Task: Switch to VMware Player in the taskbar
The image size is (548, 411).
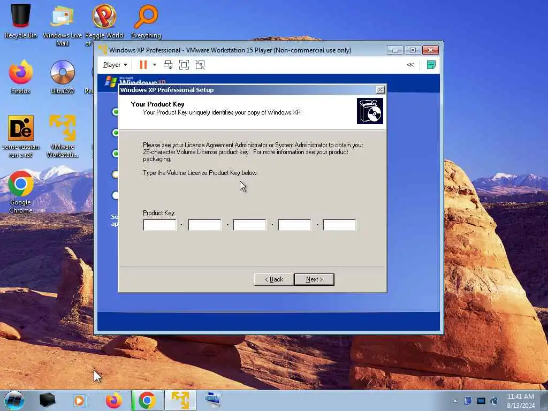Action: coord(180,400)
